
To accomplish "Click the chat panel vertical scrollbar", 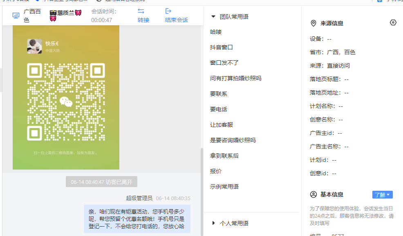I will [202, 192].
